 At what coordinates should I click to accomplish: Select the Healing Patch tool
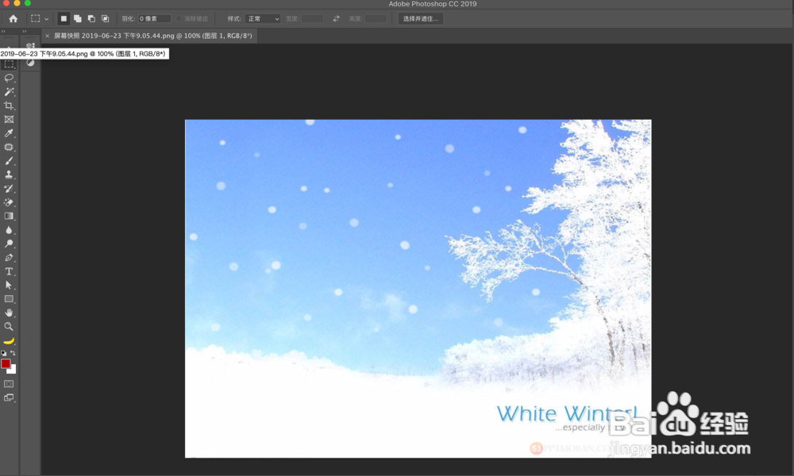point(9,148)
